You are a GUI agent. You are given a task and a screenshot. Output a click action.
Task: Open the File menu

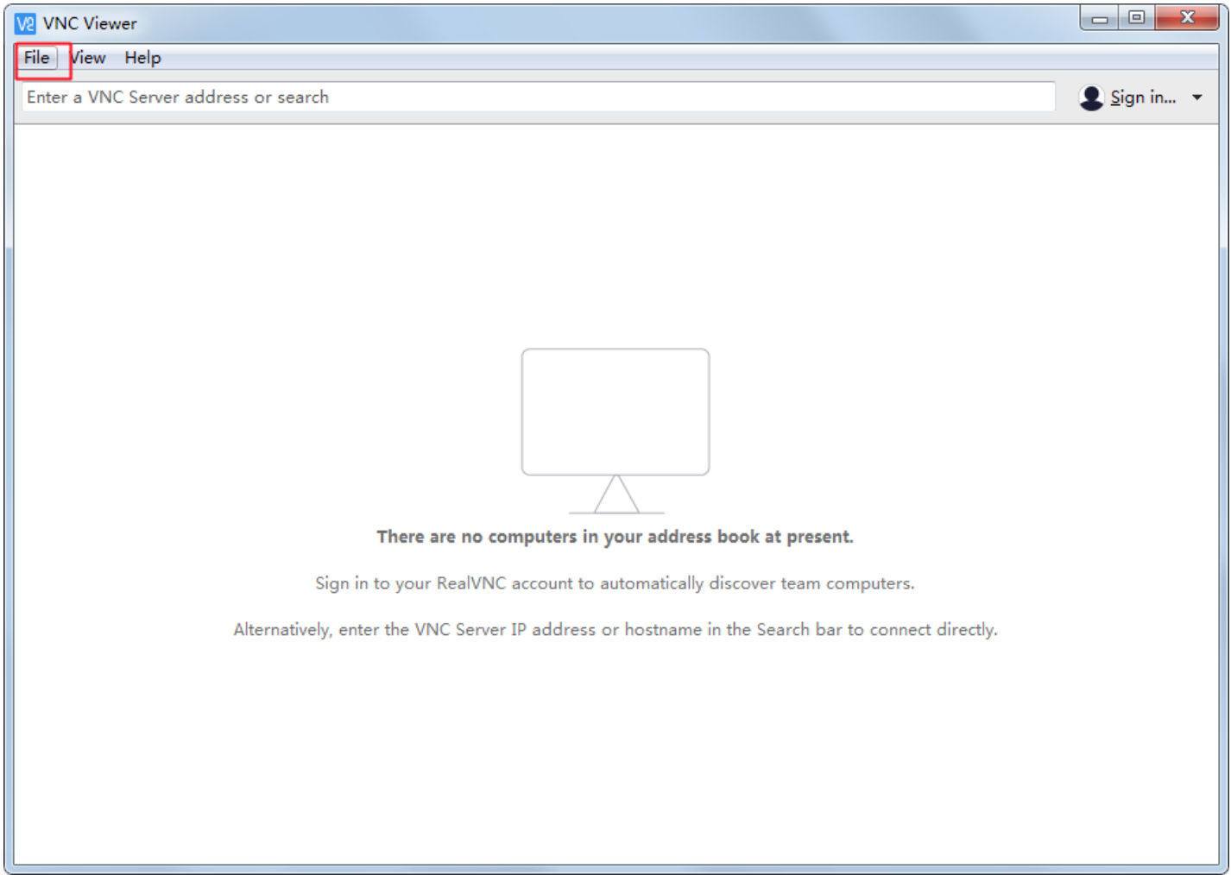[36, 58]
